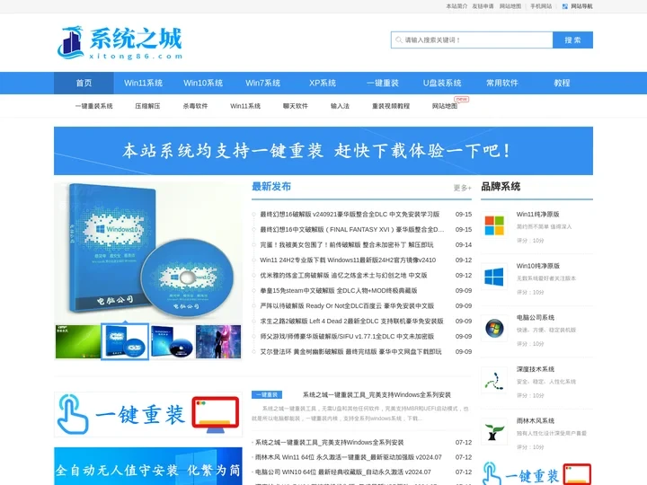
Task: Open Win11系统 navigation tab
Action: click(143, 83)
